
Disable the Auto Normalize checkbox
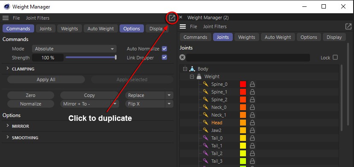click(164, 49)
